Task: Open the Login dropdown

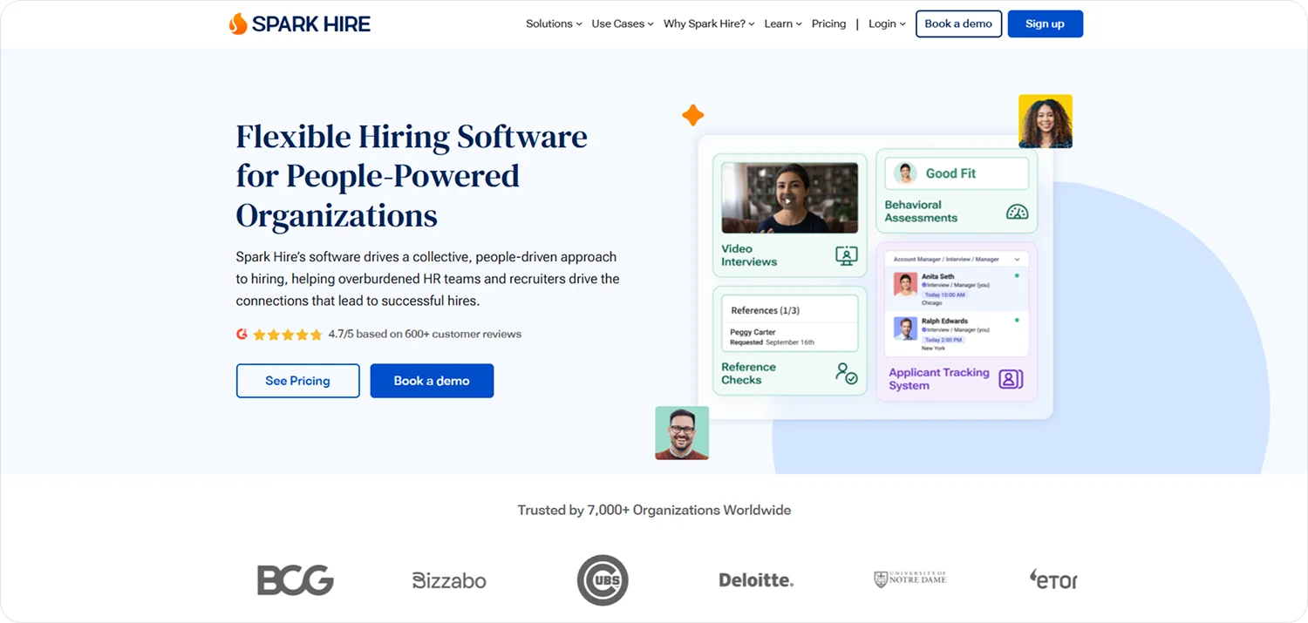Action: coord(887,24)
